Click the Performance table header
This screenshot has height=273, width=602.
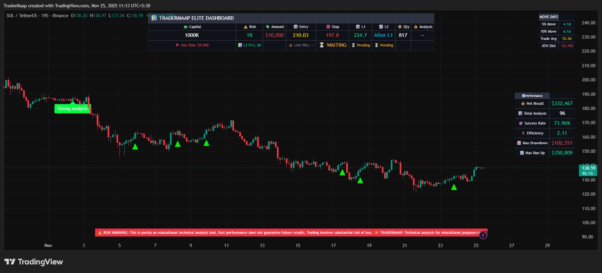coord(532,96)
